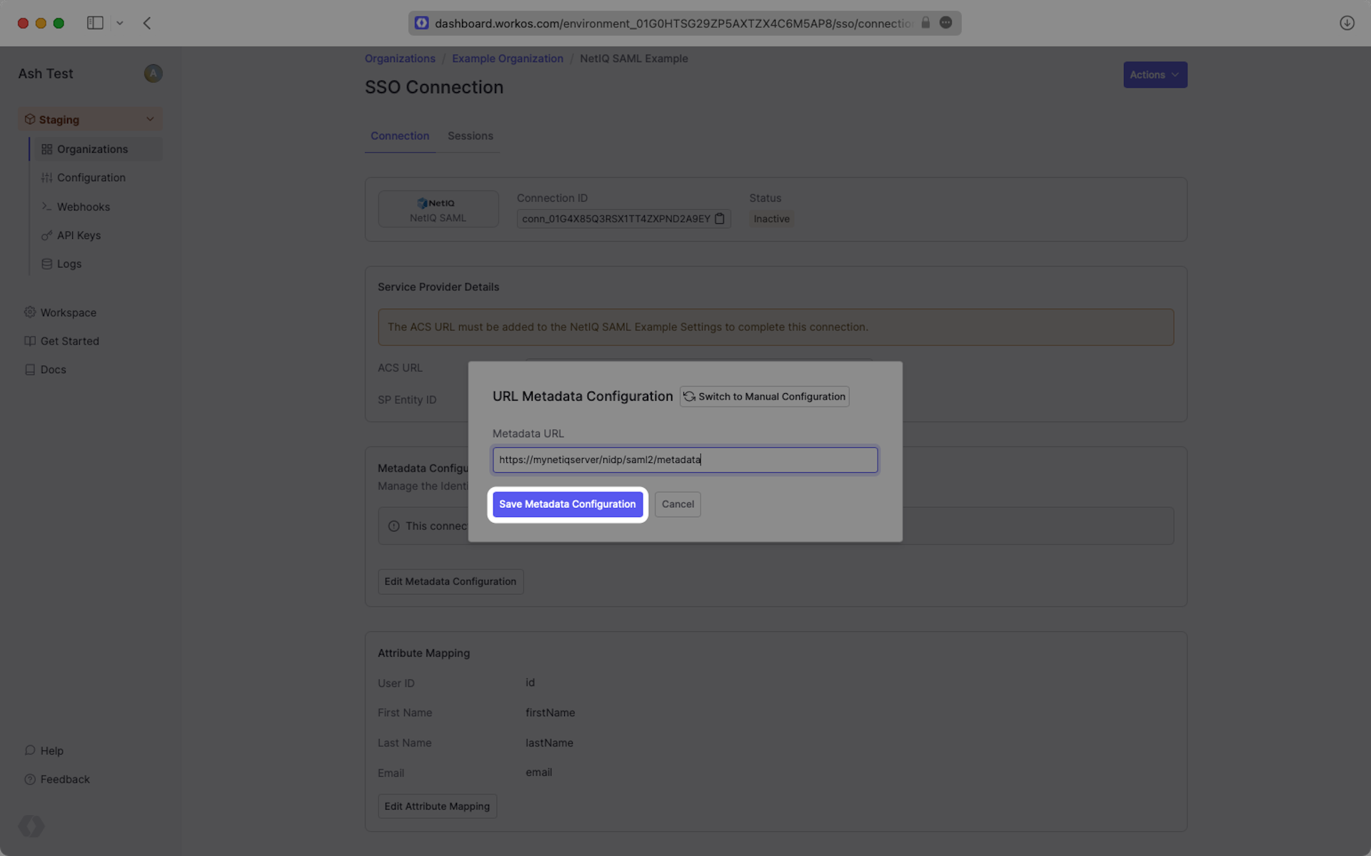Save Metadata Configuration

click(567, 504)
